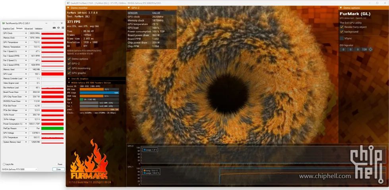Click the 371 FPS readout in Demo monitor
Viewport: 389px width, 190px height.
click(74, 22)
